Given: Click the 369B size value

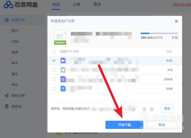Looking at the screenshot, I should point(169,89).
